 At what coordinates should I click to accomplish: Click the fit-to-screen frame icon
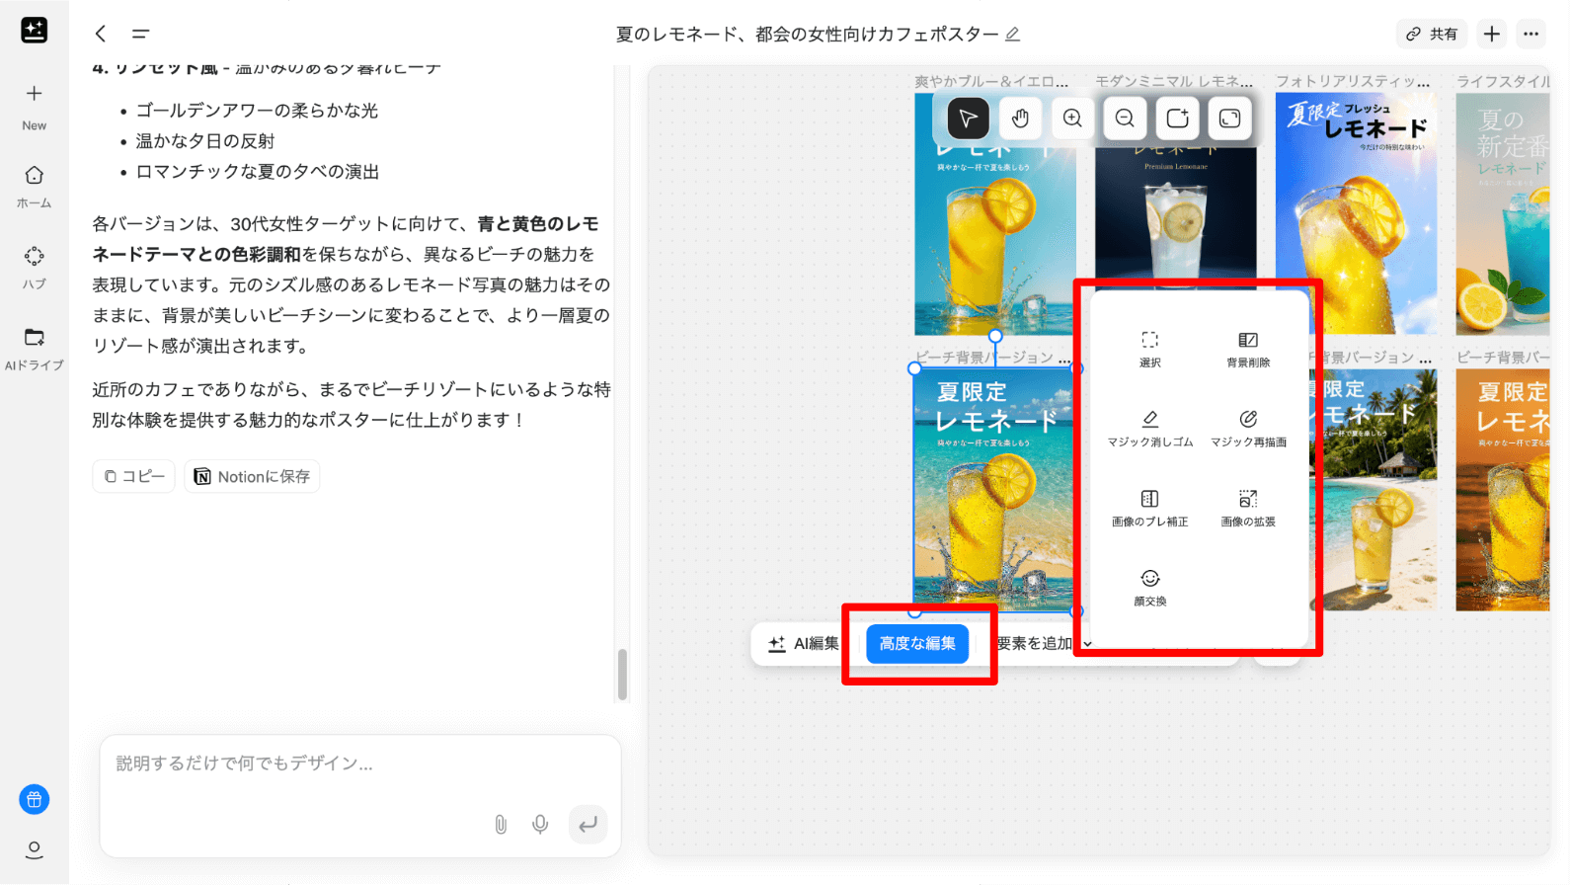(1229, 119)
